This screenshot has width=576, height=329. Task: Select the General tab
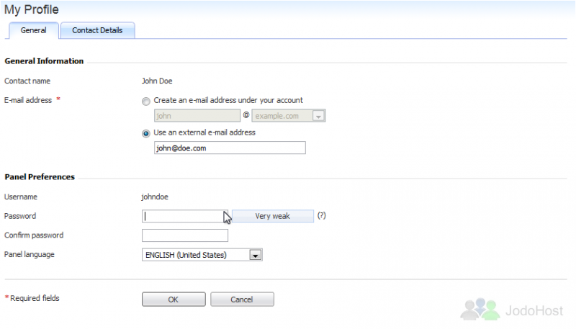[x=33, y=30]
